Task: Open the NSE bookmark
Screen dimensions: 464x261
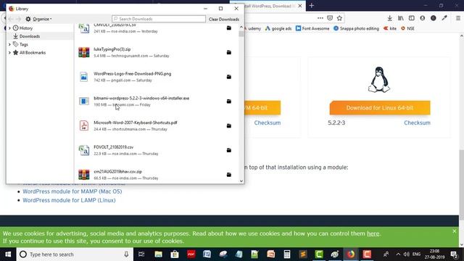Action: tap(407, 28)
